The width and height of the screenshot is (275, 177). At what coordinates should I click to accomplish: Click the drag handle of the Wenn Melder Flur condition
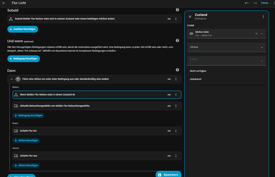point(169,95)
